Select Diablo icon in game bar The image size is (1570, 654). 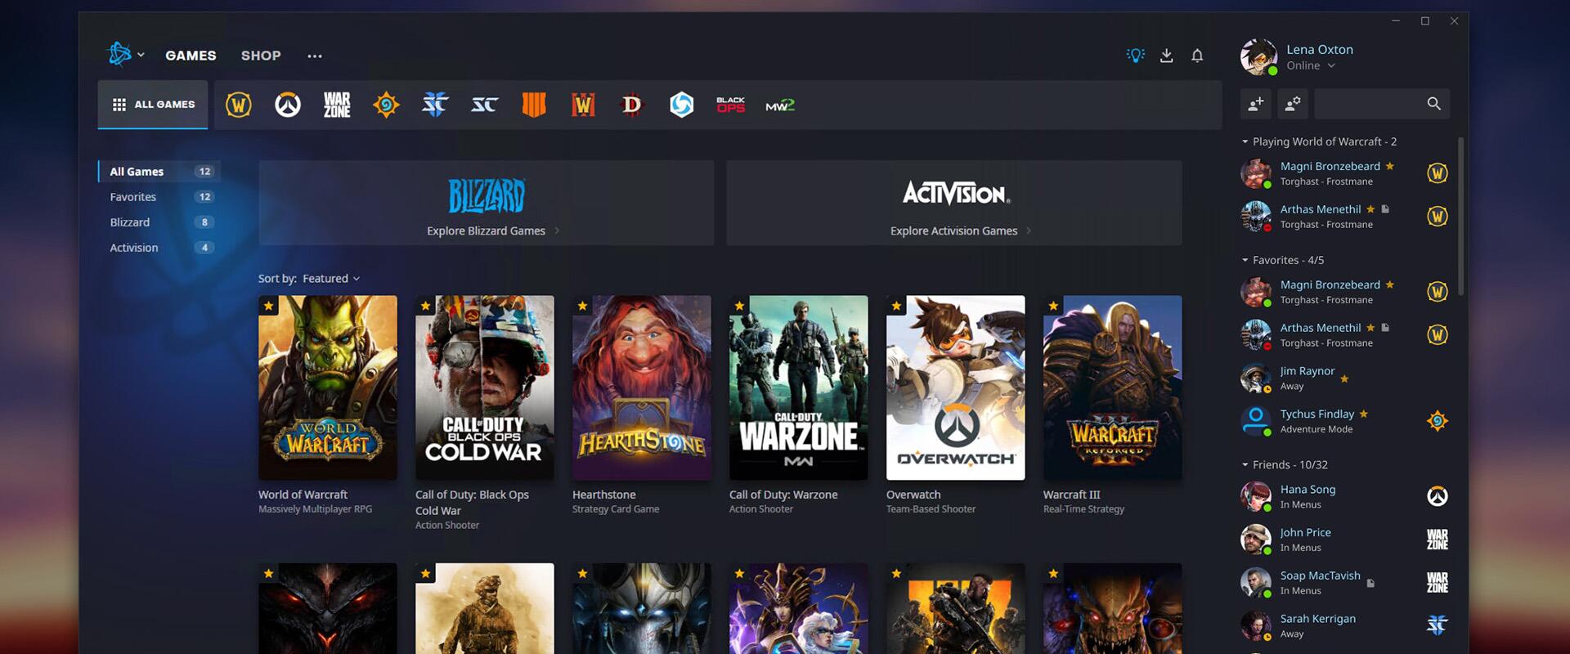[x=632, y=105]
